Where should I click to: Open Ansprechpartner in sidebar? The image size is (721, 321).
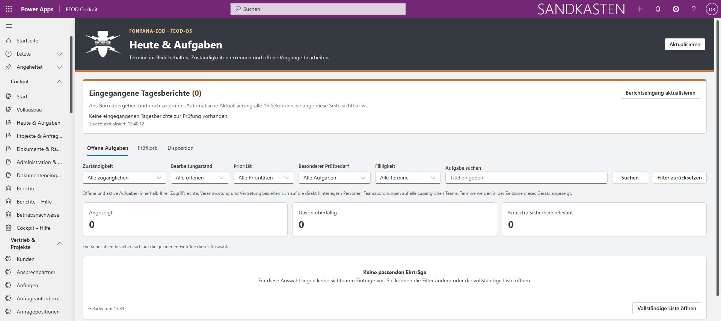(x=35, y=272)
